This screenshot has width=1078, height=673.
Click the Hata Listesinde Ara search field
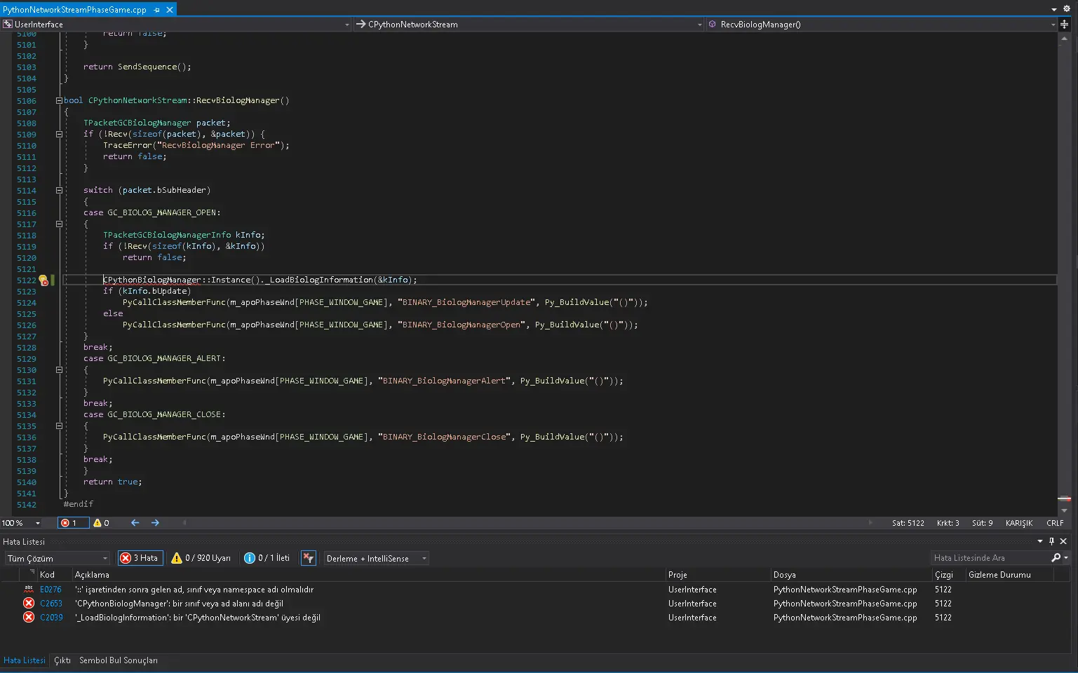(x=990, y=558)
